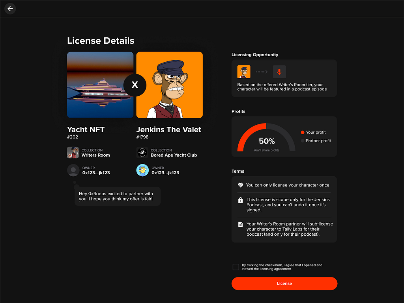Click the Terms section heading
Viewport: 404px width, 303px height.
(238, 171)
